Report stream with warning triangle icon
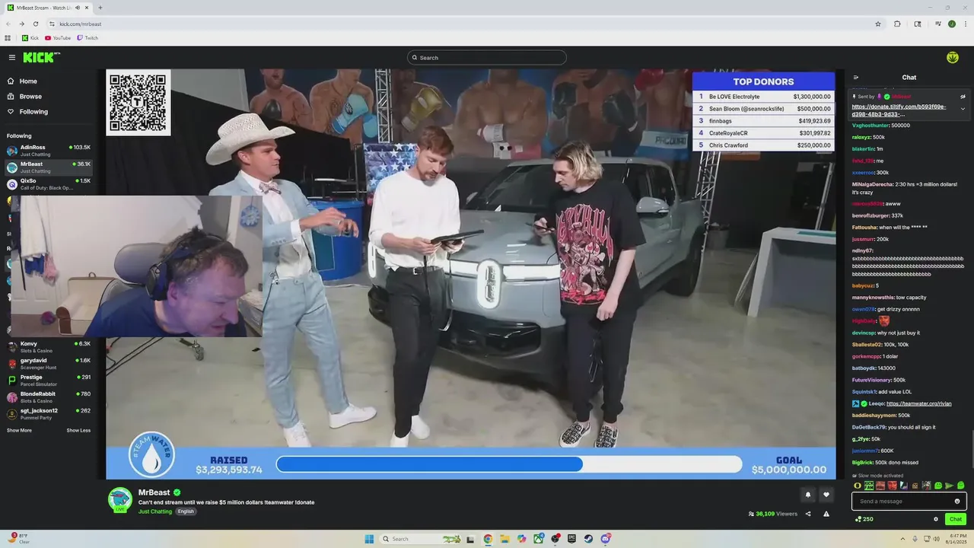Viewport: 974px width, 548px height. click(x=826, y=514)
